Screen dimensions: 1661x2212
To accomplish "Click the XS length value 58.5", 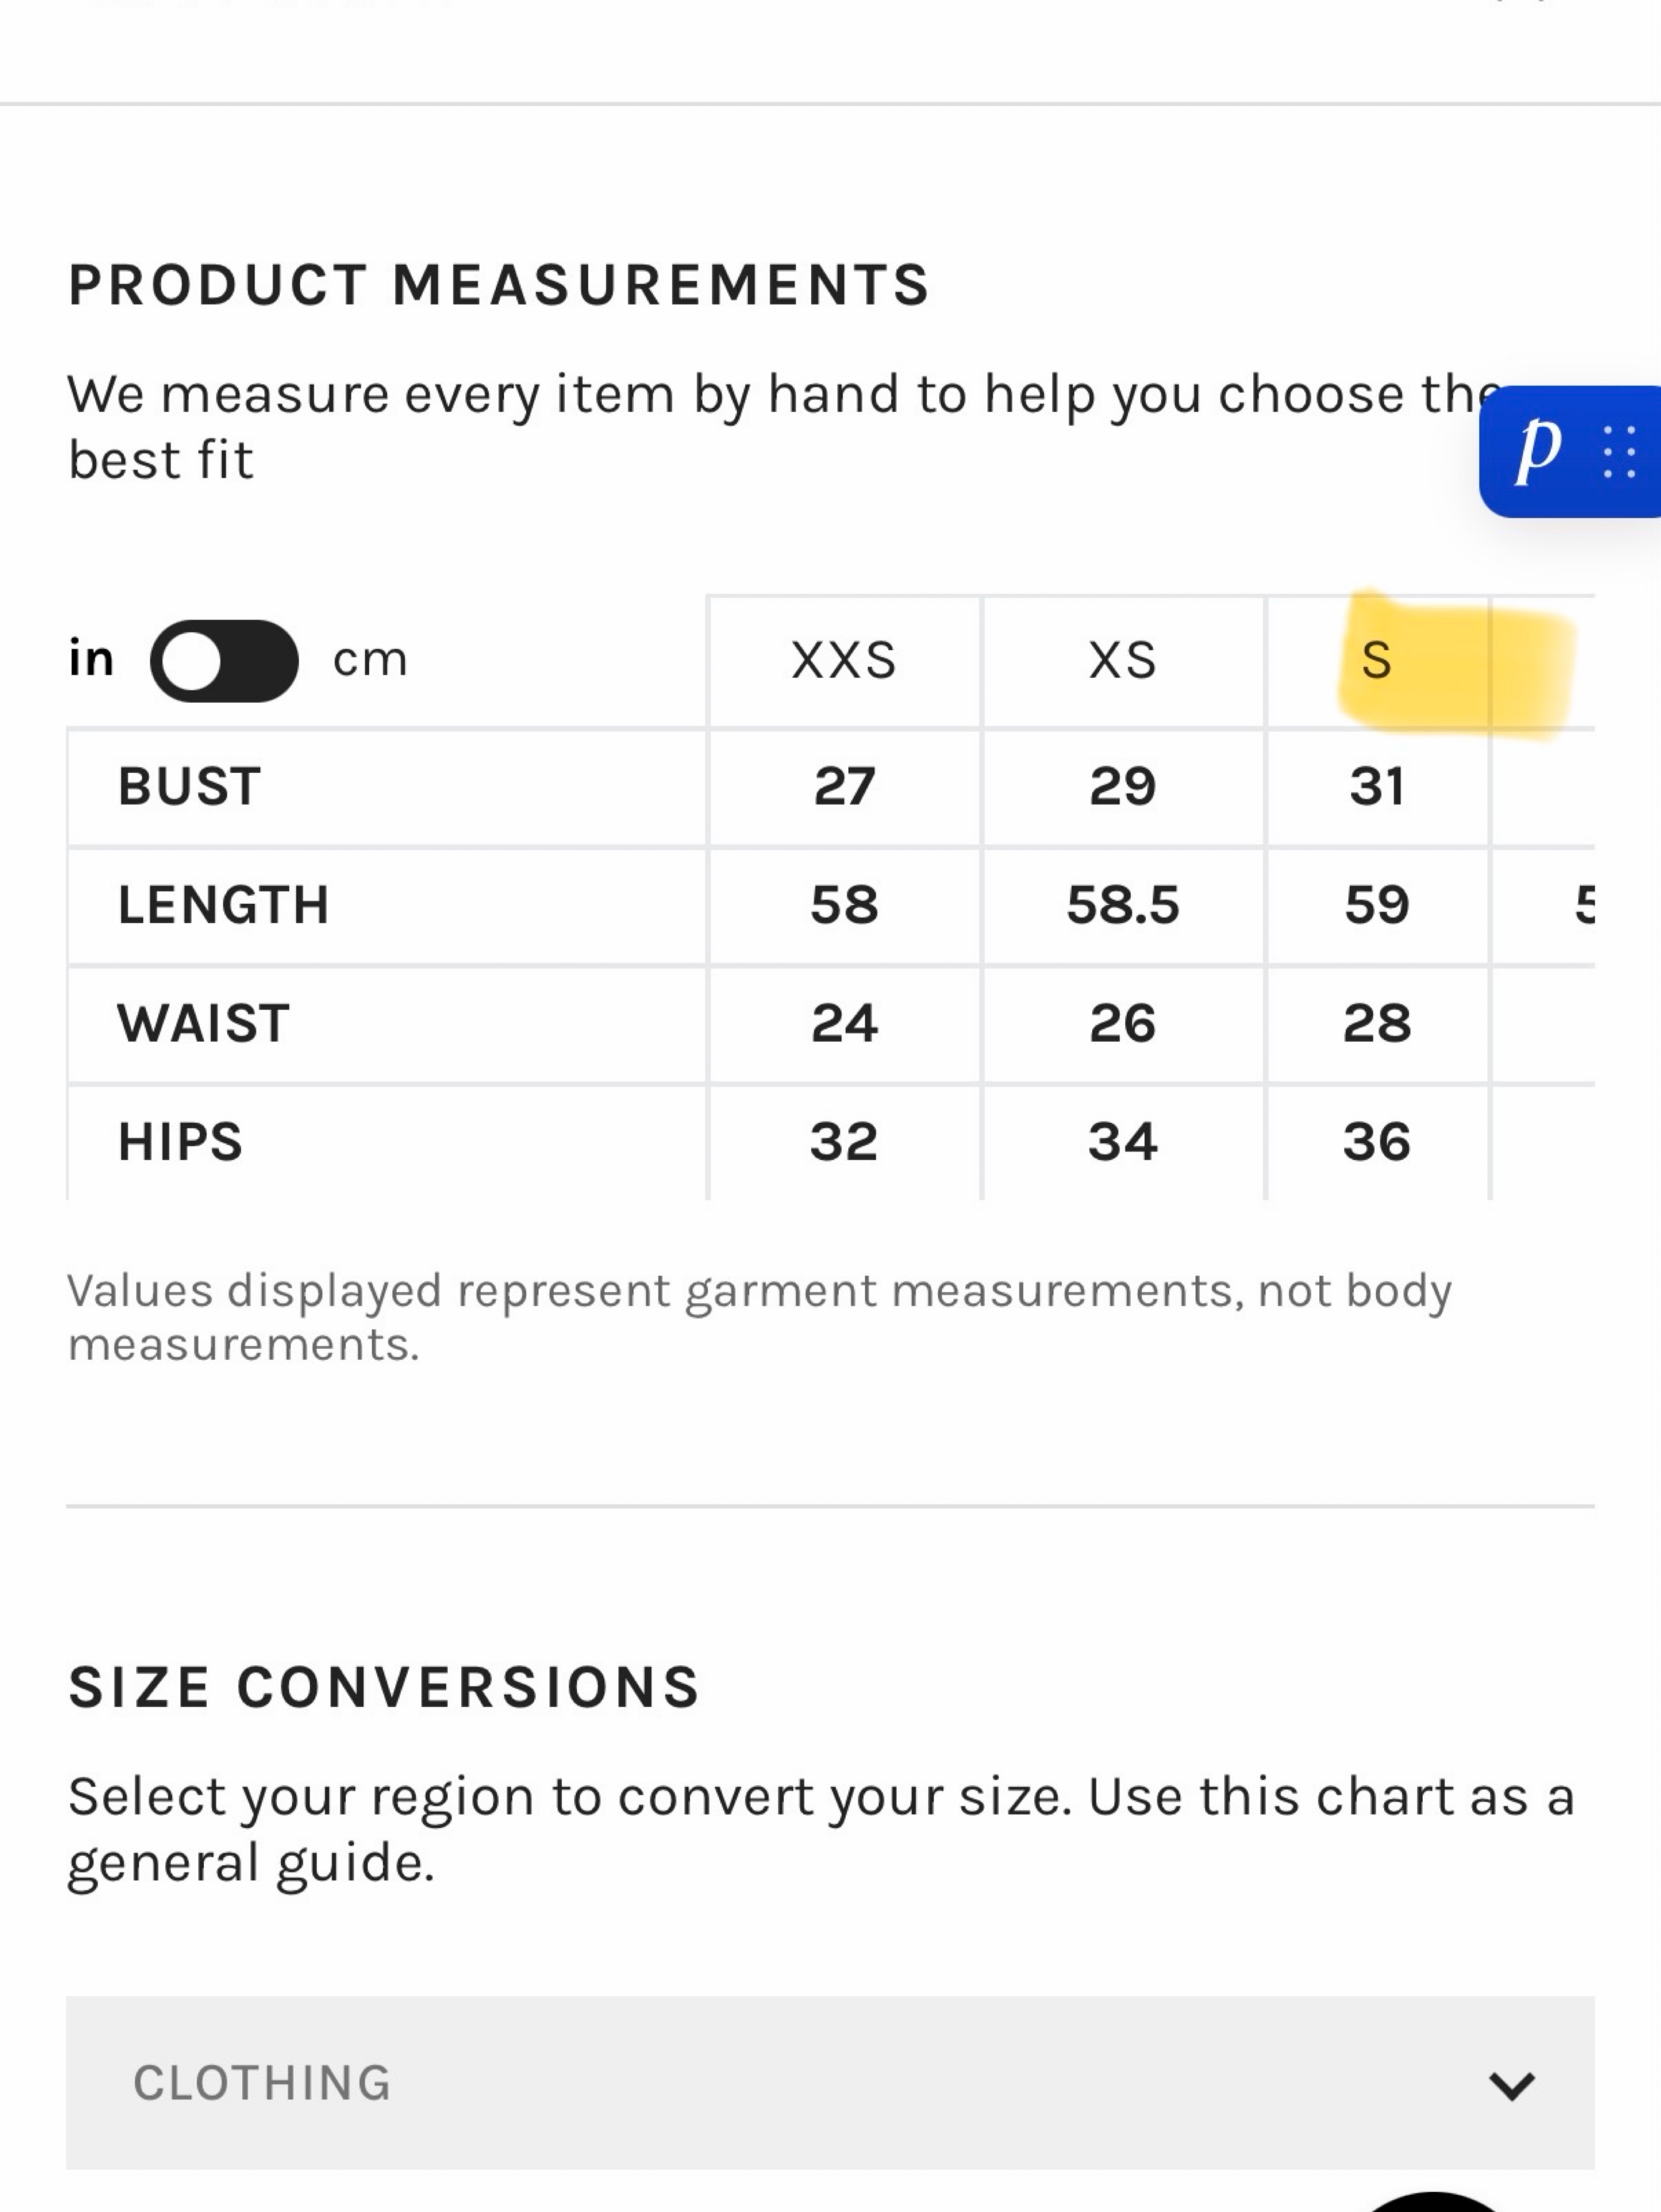I will (x=1123, y=906).
